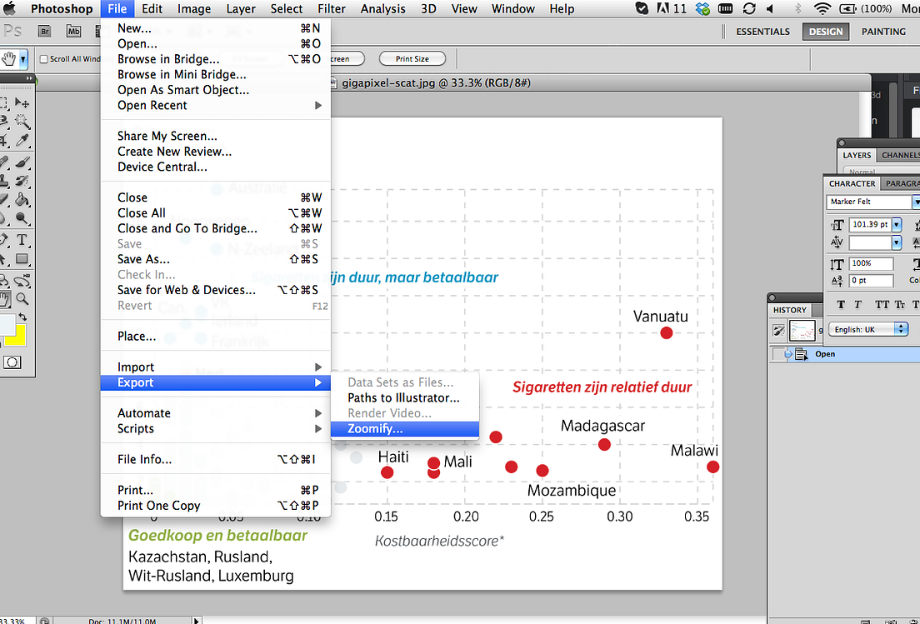Select the Rectangle shape tool
This screenshot has width=920, height=624.
[22, 258]
